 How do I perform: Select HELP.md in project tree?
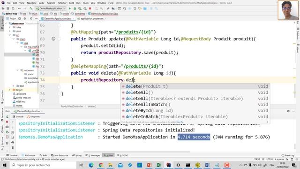19,101
